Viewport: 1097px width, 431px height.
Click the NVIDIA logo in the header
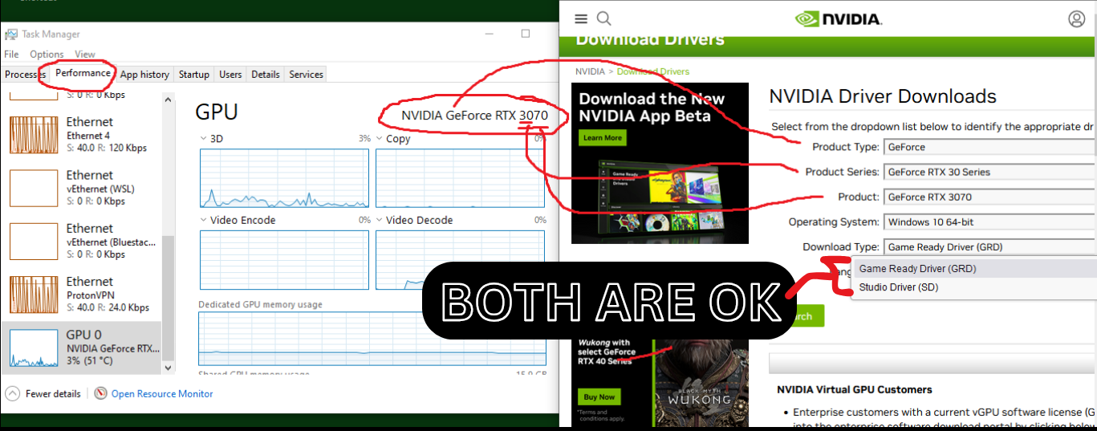[x=838, y=18]
